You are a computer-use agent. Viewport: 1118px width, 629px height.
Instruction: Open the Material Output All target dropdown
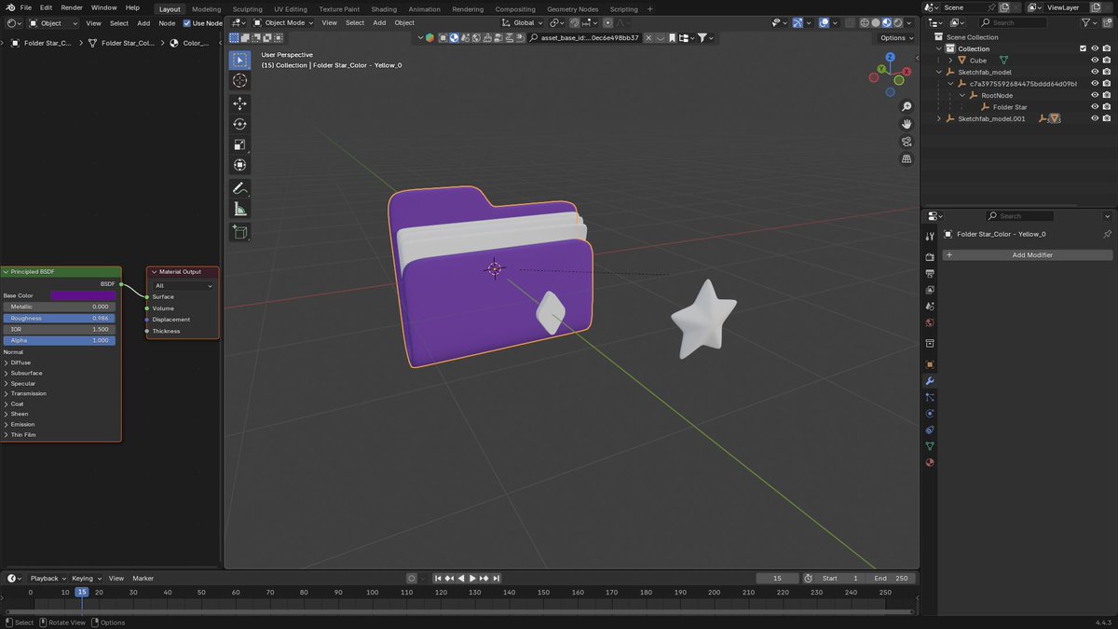(x=184, y=286)
